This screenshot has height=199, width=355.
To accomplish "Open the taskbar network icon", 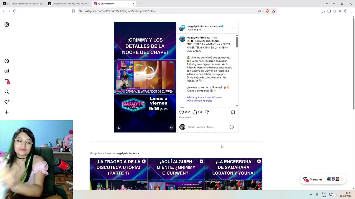I will (x=331, y=195).
